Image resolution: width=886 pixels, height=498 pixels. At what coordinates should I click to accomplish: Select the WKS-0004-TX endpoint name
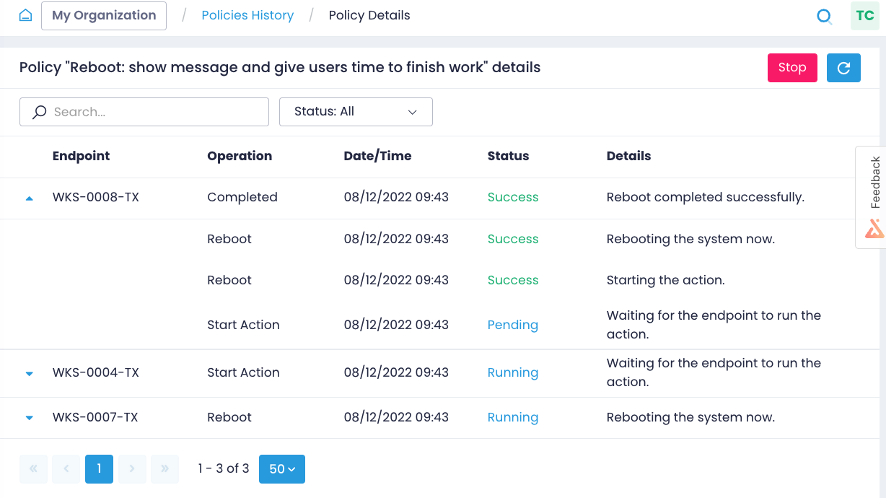click(96, 372)
